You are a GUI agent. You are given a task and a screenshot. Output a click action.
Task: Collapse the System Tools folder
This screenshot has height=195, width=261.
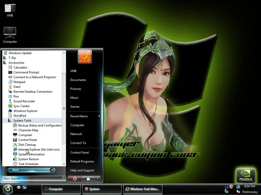click(22, 121)
